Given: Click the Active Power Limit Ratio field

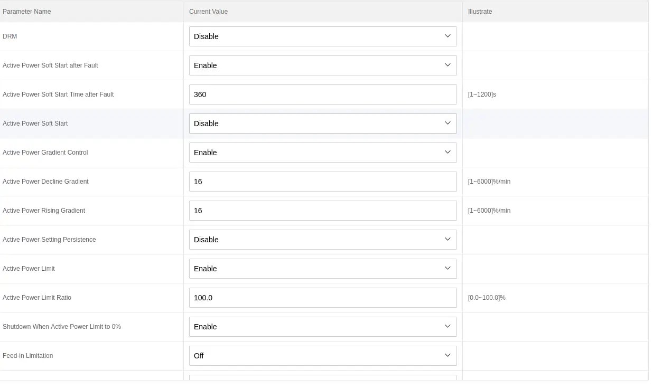Looking at the screenshot, I should [x=323, y=297].
